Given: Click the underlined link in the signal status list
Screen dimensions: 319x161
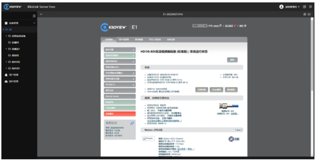Looking at the screenshot, I should (164, 121).
